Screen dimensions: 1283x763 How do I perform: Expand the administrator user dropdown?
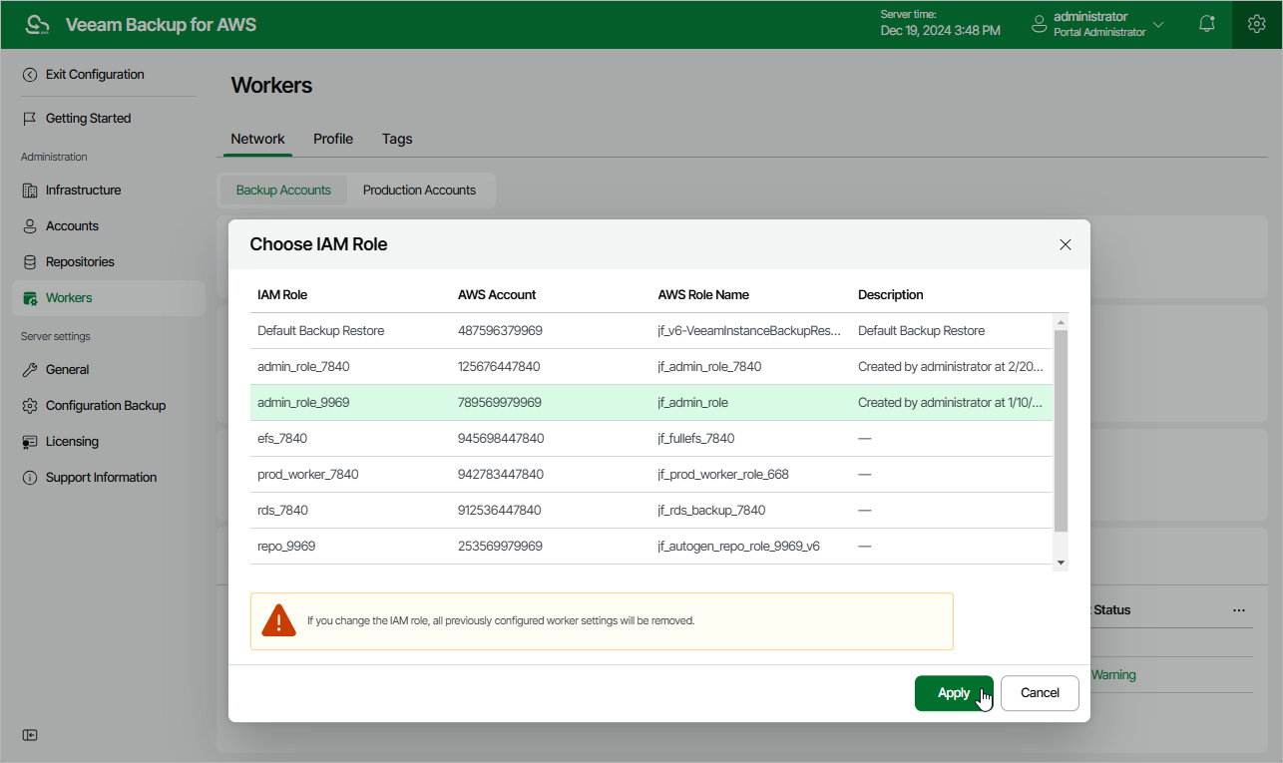(1158, 24)
